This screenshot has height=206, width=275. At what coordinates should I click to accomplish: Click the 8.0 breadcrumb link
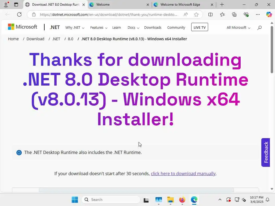coord(71,39)
